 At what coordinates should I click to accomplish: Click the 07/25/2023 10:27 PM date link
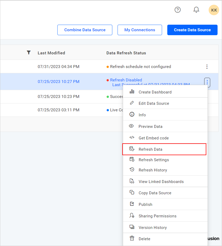[59, 82]
